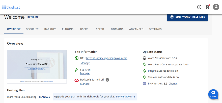The width and height of the screenshot is (222, 103).
Task: Click the Hosting Plan heading
Action: 16,90
